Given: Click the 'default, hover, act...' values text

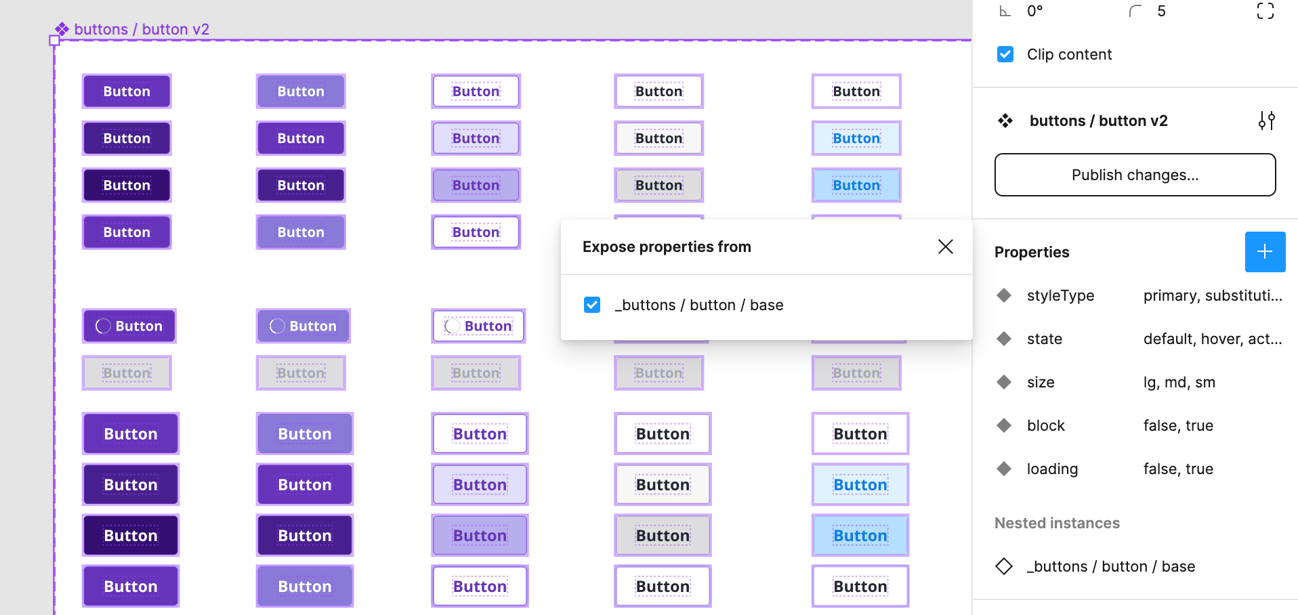Looking at the screenshot, I should [x=1213, y=339].
